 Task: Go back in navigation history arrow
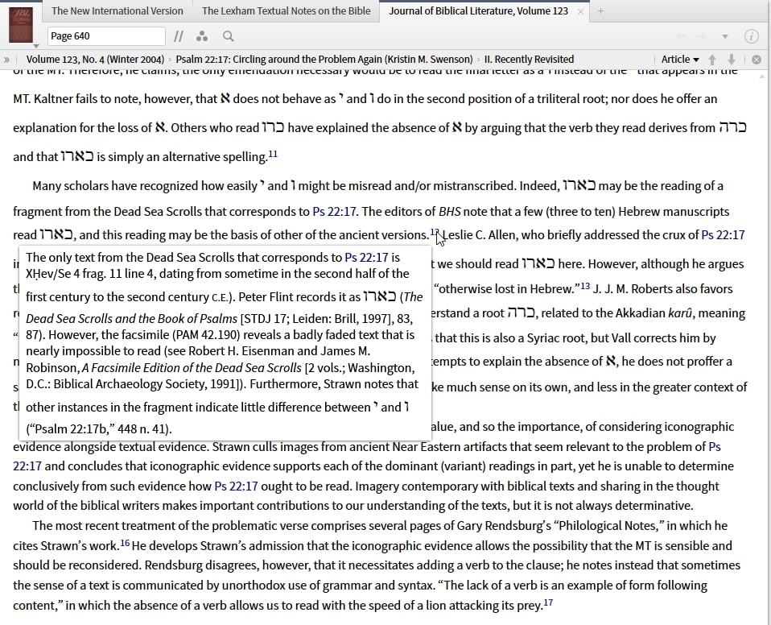pos(682,36)
